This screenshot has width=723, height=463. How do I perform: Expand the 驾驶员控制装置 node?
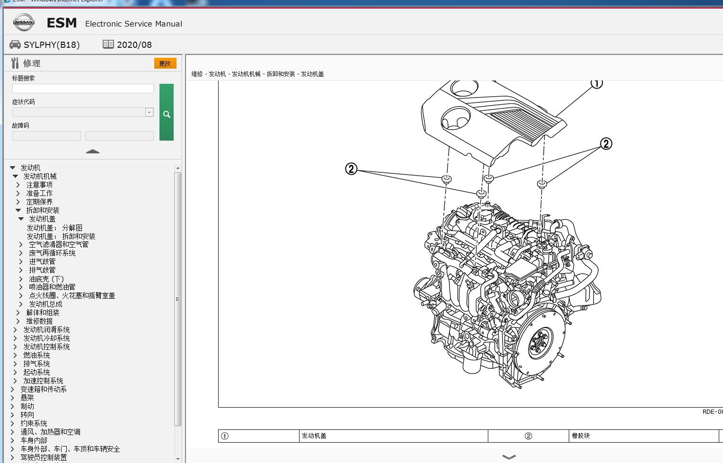click(12, 457)
